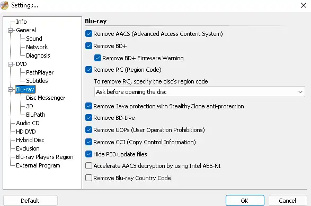Disable Hide PS3 update files checkbox
The image size is (311, 206).
tap(88, 154)
